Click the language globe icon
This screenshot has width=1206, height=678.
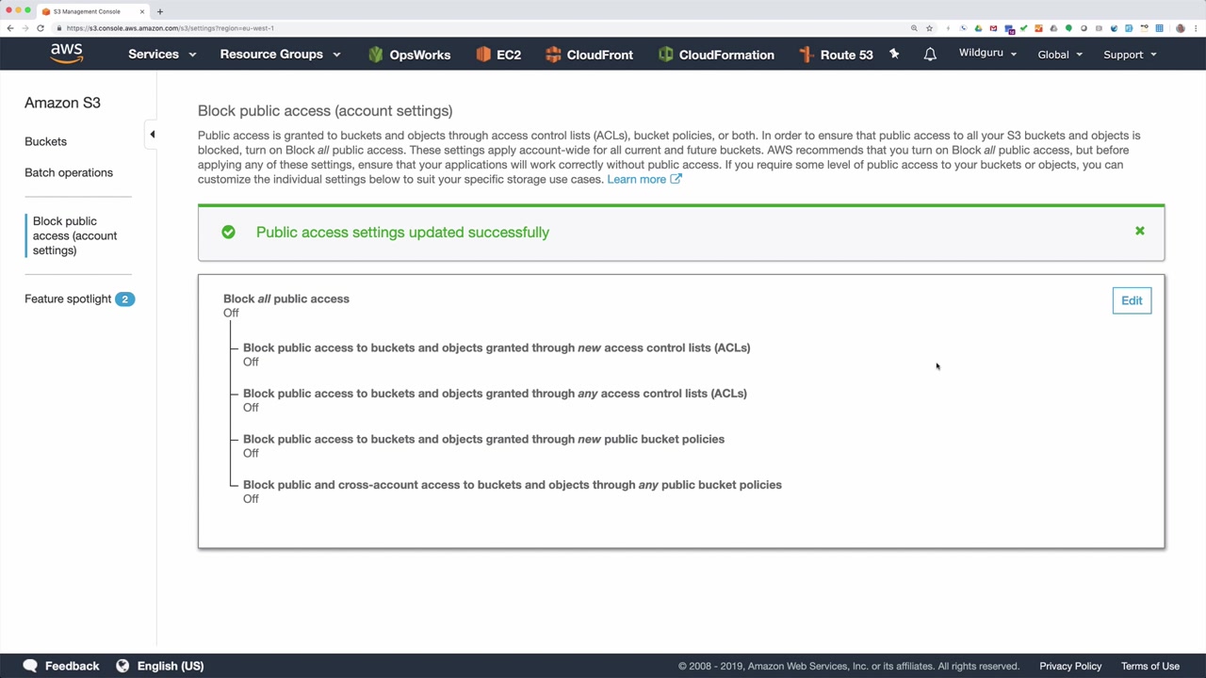coord(122,666)
